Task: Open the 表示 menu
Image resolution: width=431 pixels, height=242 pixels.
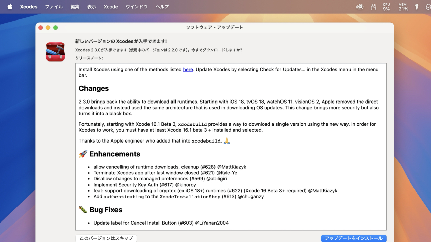Action: pos(92,7)
